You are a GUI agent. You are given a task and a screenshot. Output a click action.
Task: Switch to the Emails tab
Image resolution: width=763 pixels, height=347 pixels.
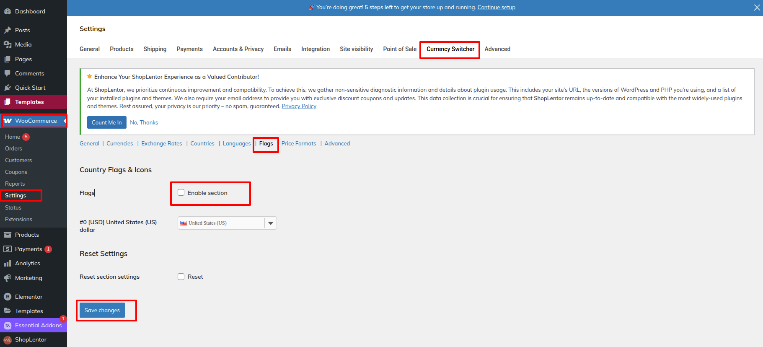pyautogui.click(x=282, y=49)
